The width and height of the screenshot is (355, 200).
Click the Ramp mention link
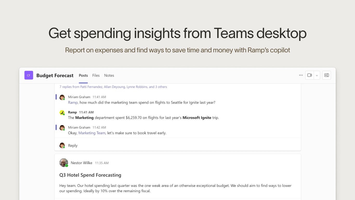point(73,103)
